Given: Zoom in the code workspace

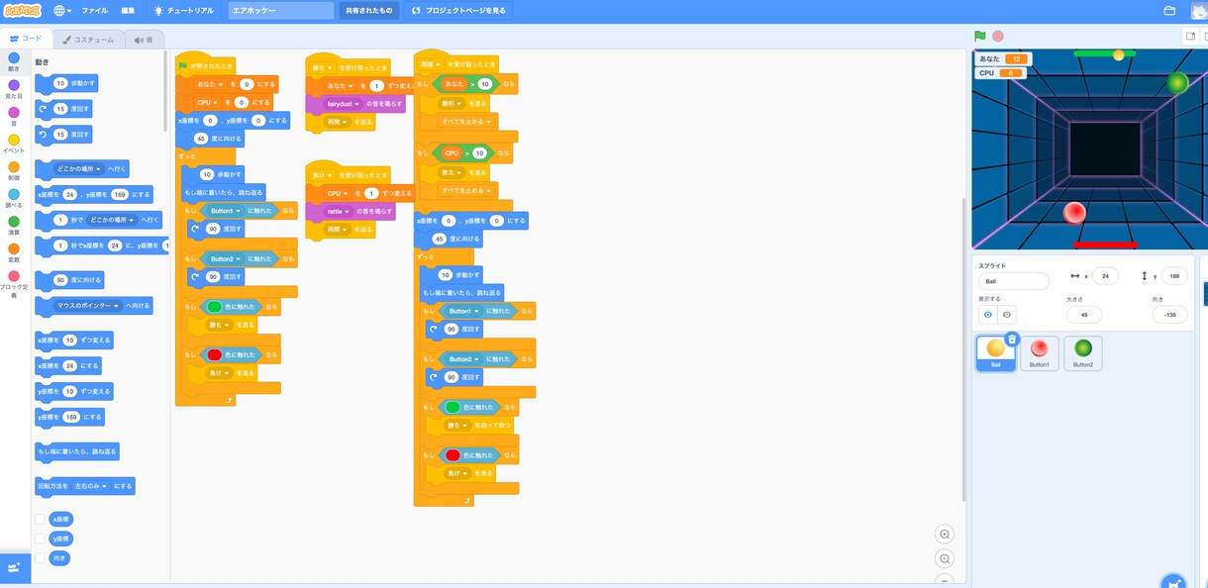Looking at the screenshot, I should coord(945,534).
